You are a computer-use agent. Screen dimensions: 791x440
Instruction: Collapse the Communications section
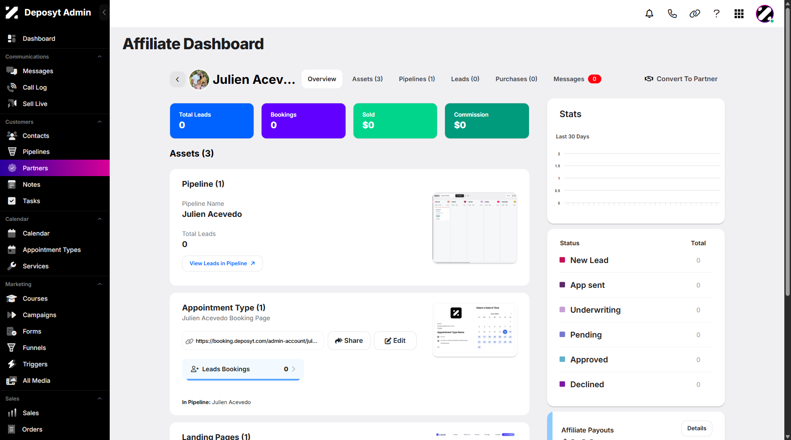tap(99, 57)
